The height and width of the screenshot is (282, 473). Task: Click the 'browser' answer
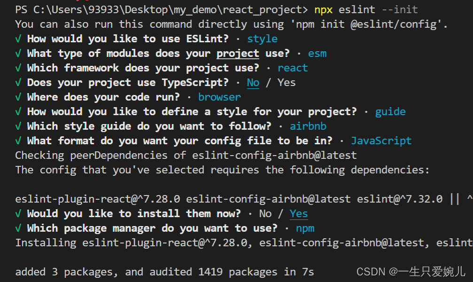point(219,97)
